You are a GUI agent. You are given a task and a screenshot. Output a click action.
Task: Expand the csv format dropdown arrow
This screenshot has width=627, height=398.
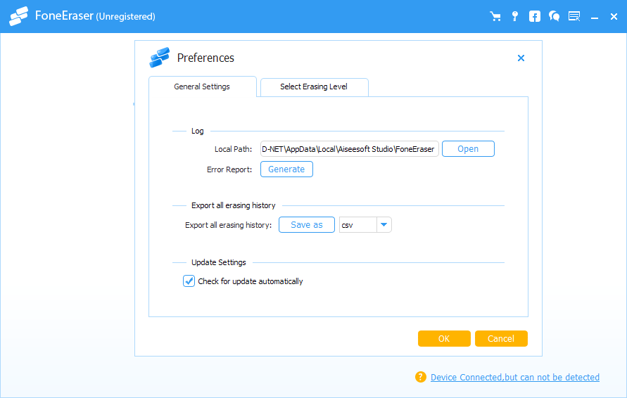click(384, 224)
